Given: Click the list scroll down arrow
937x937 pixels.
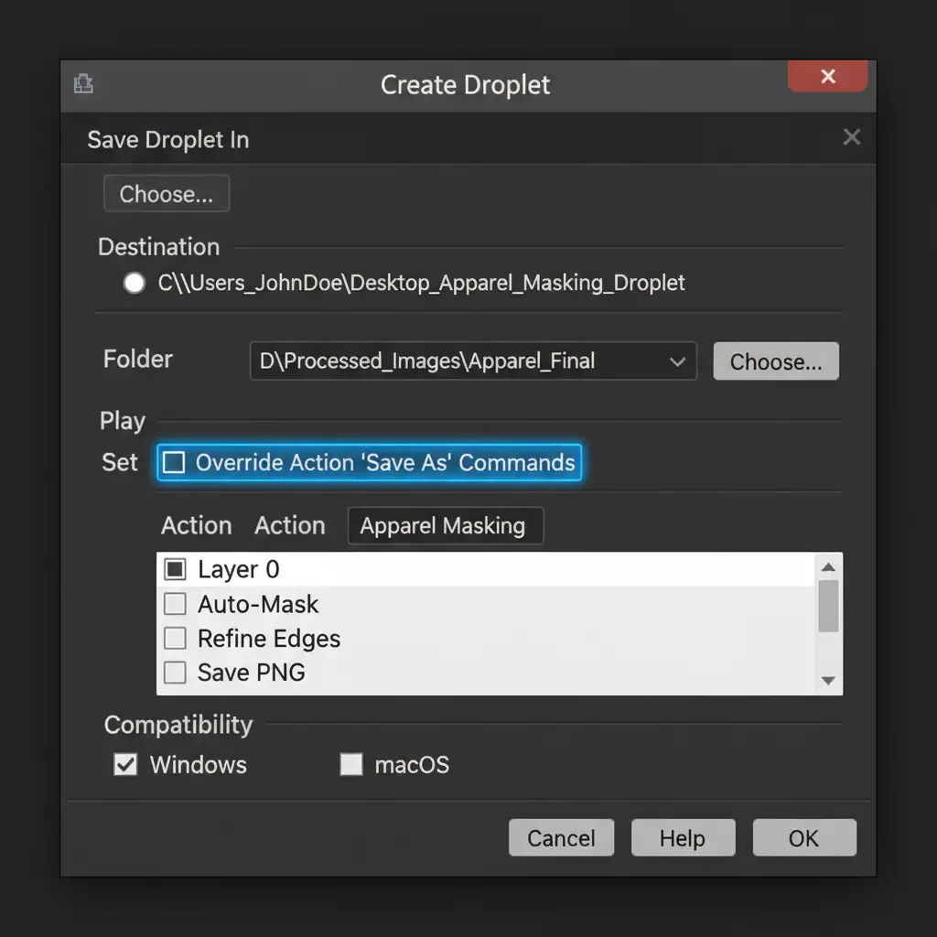Looking at the screenshot, I should pos(828,681).
